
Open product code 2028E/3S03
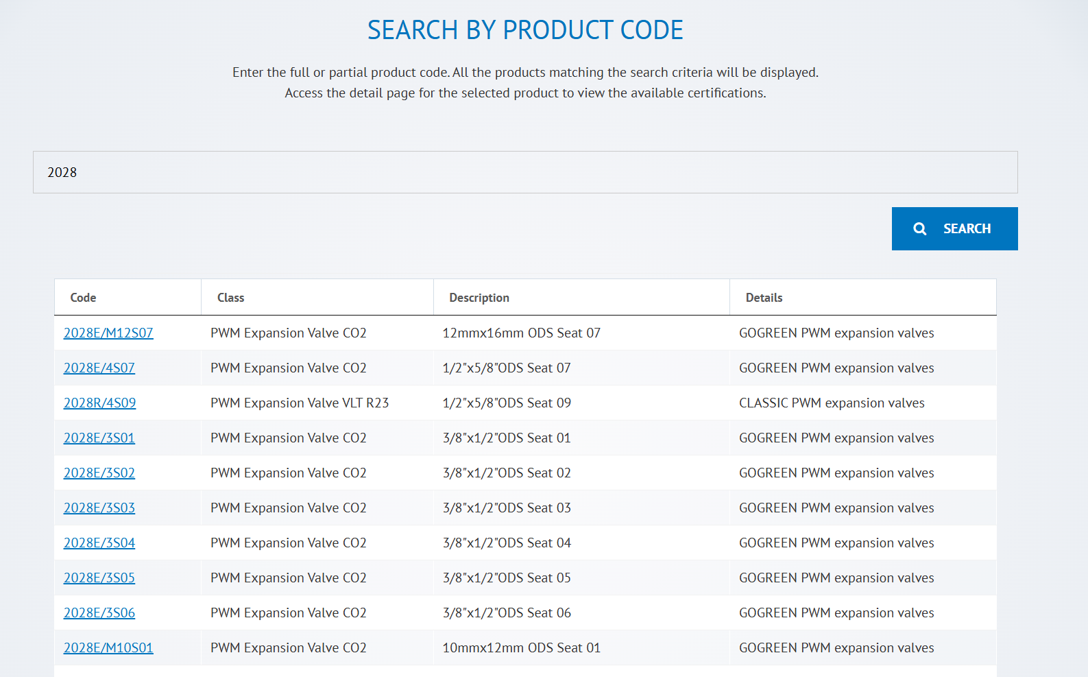pos(99,508)
